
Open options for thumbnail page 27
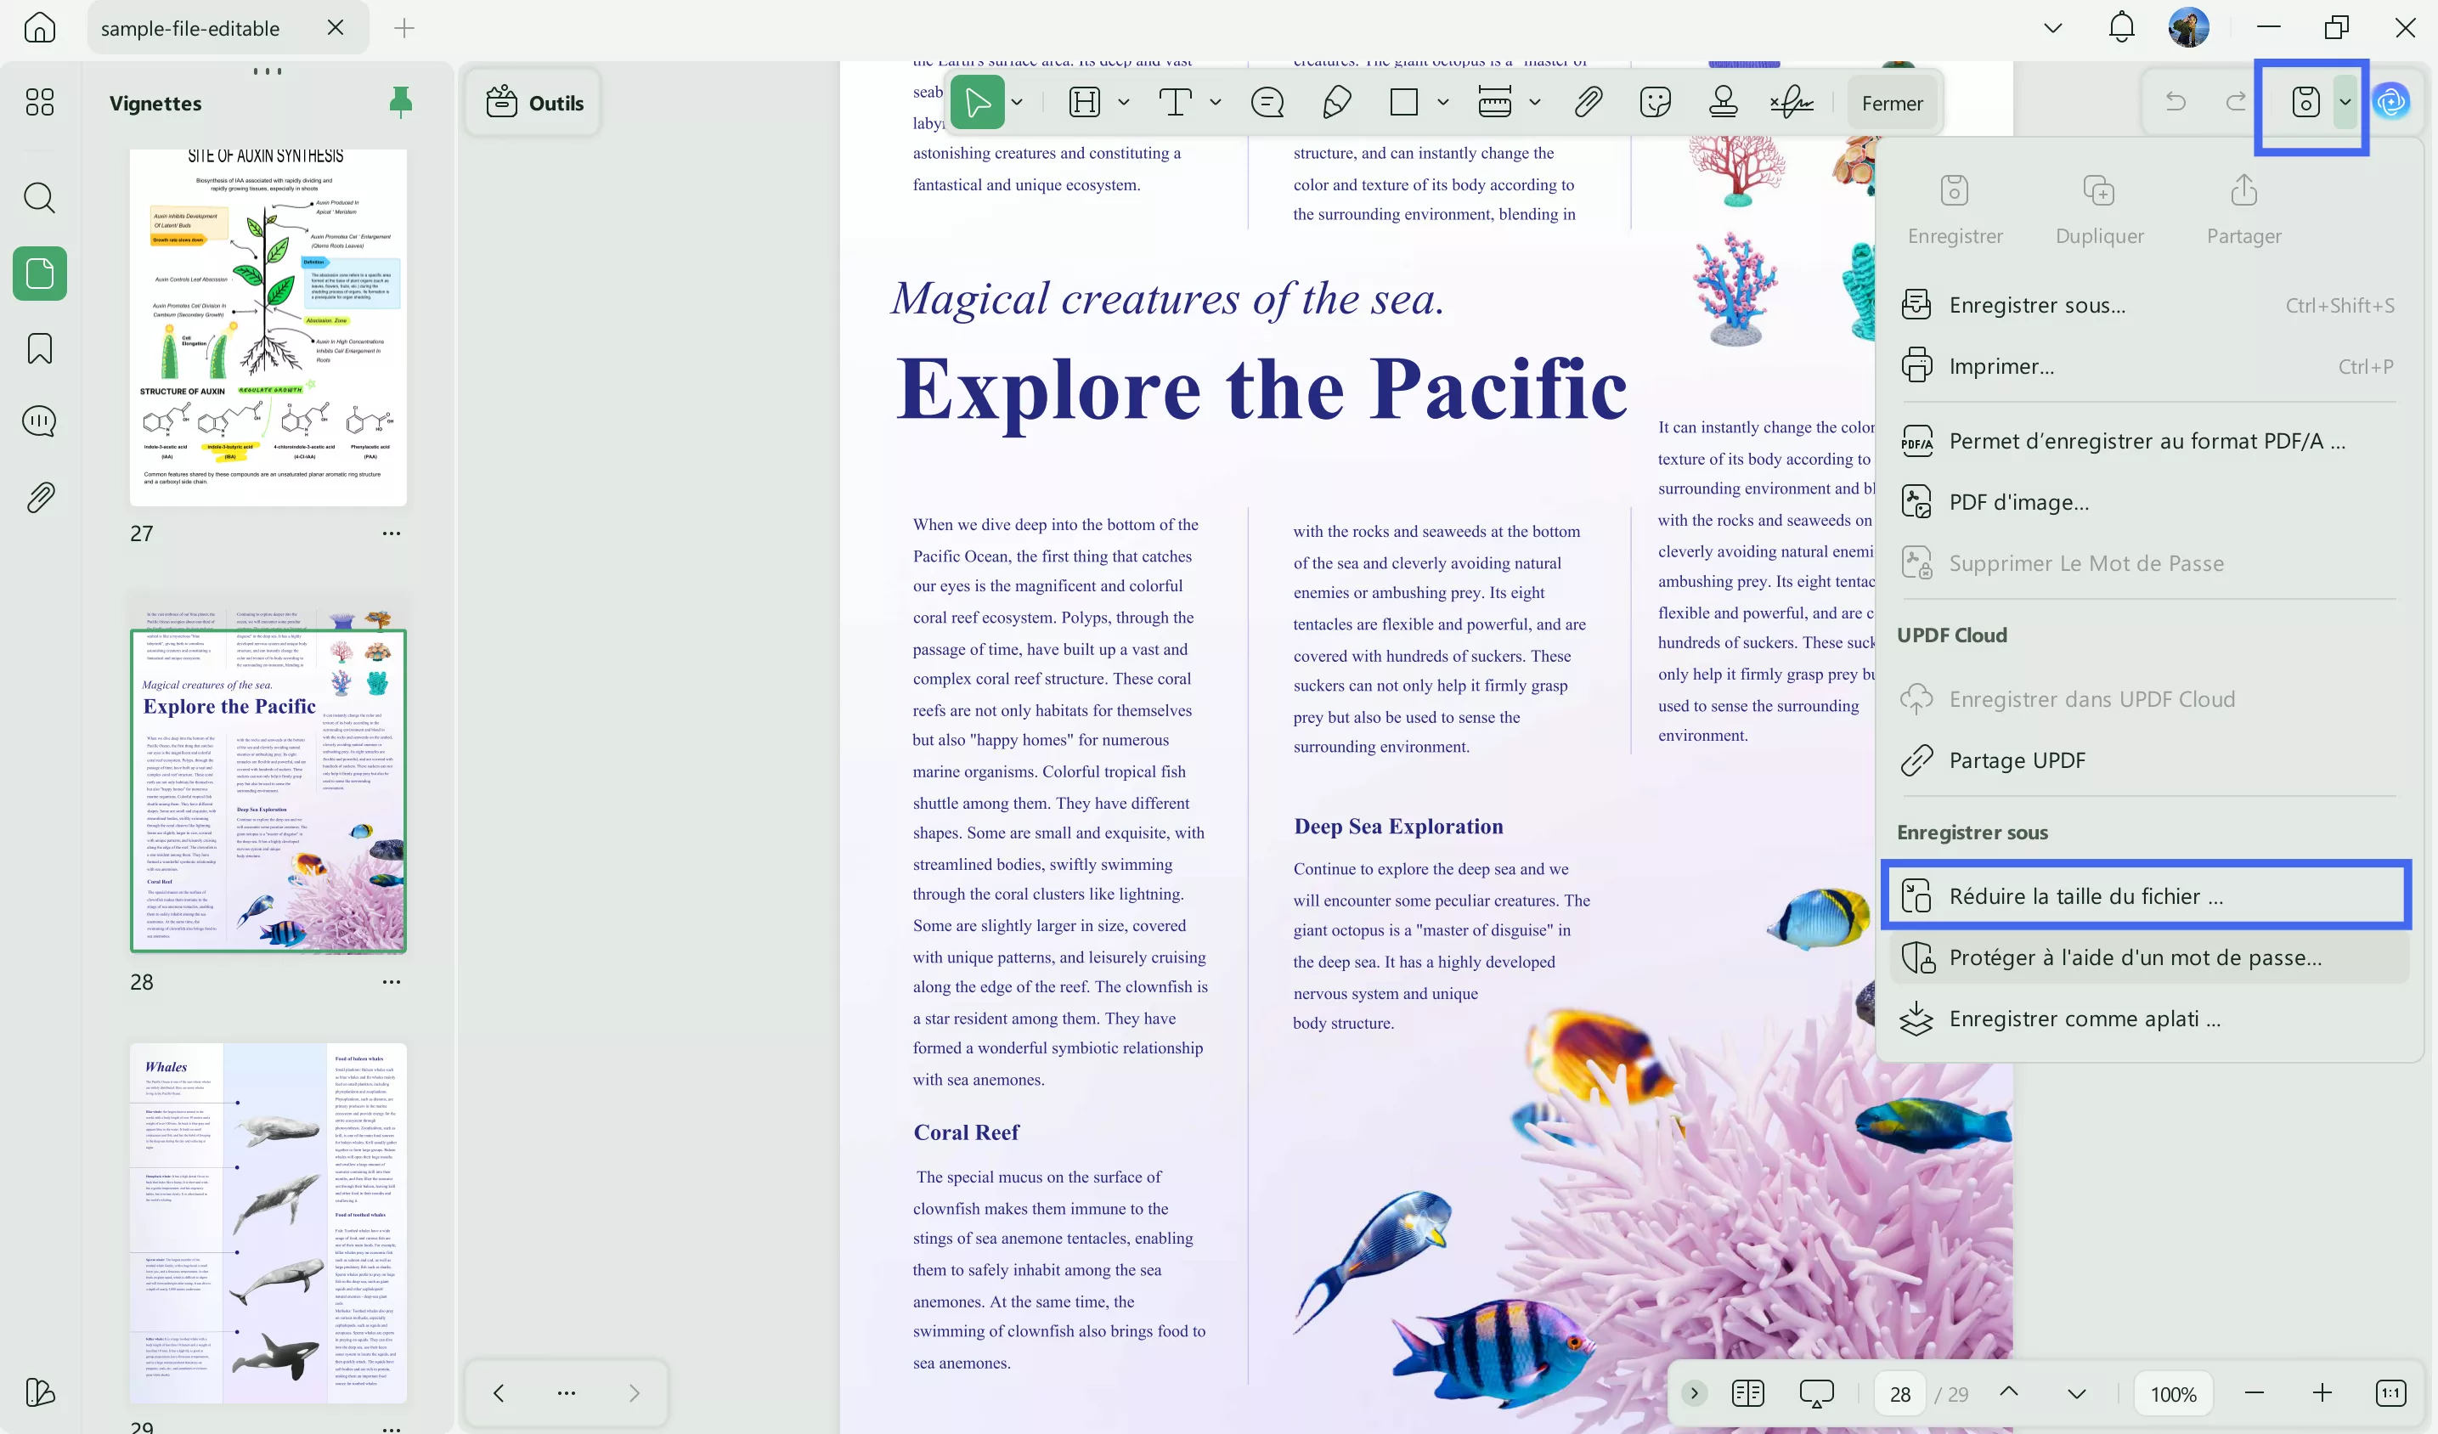[x=391, y=534]
